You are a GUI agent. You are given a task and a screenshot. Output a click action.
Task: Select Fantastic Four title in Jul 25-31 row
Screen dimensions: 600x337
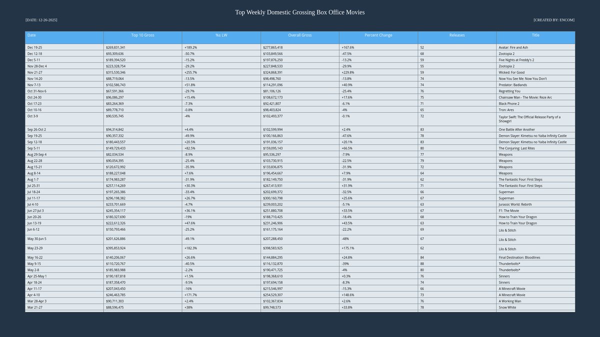tap(535, 186)
